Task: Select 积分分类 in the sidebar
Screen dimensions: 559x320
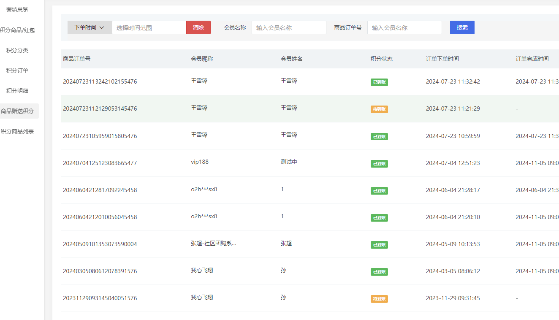Action: coord(17,50)
